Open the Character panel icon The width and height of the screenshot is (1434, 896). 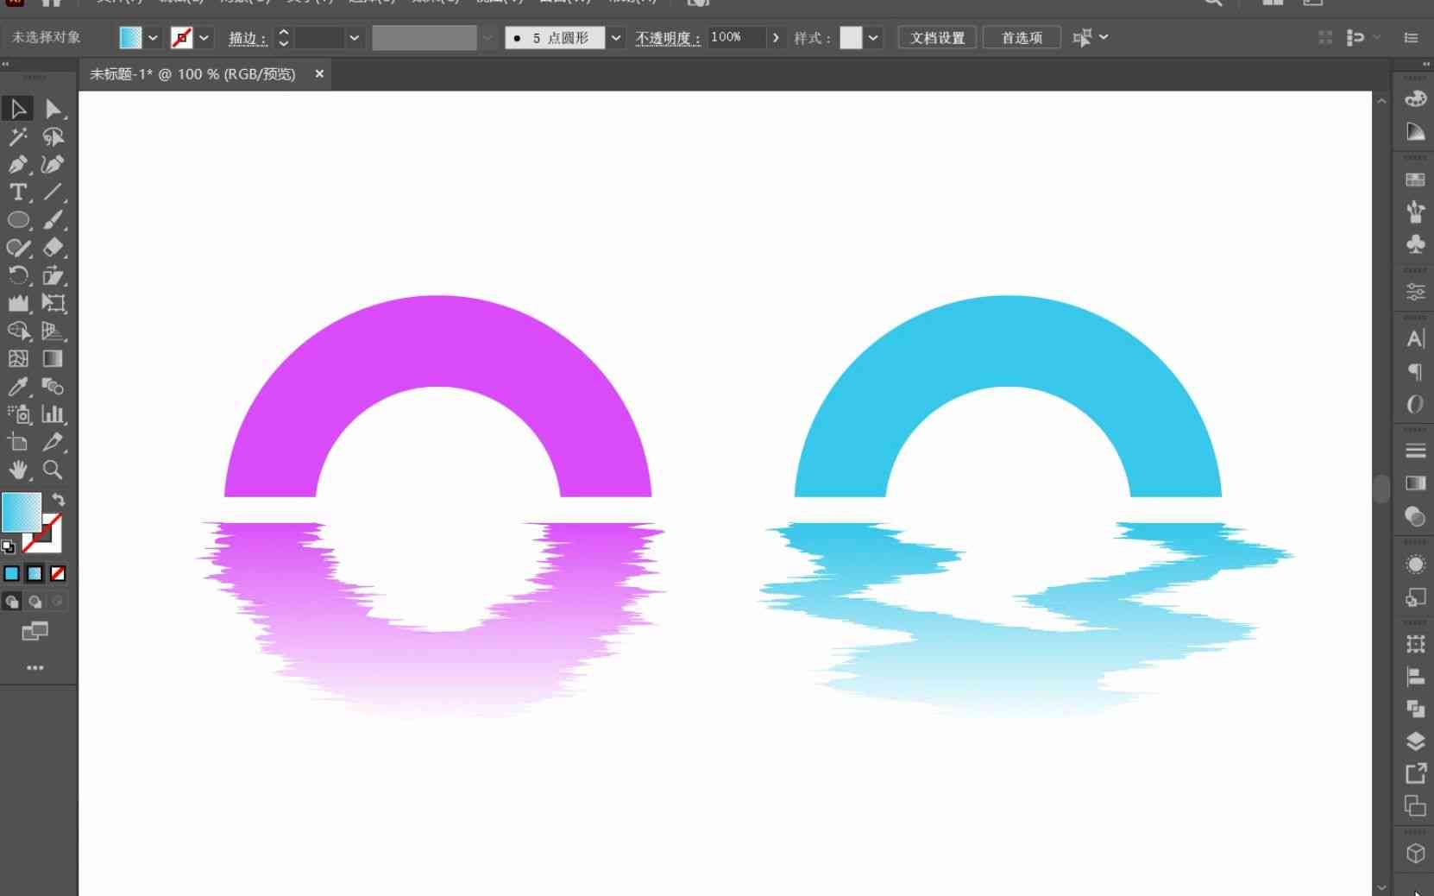coord(1415,338)
